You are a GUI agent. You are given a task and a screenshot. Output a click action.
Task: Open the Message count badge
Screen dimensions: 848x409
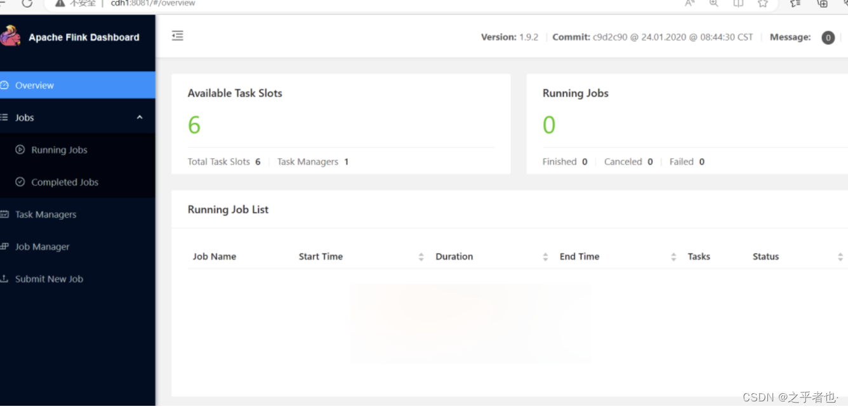tap(828, 37)
